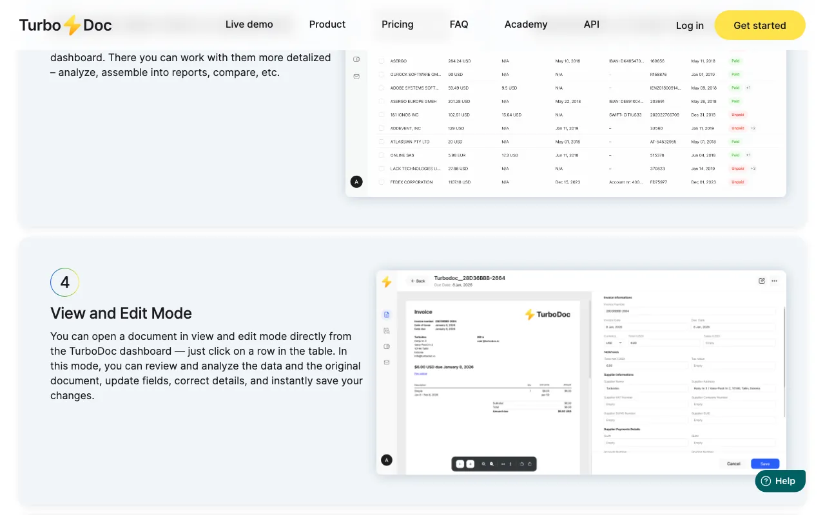
Task: Open the View and Edit Mode screenshot
Action: [x=581, y=372]
